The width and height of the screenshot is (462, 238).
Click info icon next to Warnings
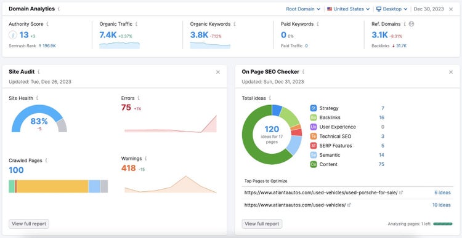click(x=146, y=159)
